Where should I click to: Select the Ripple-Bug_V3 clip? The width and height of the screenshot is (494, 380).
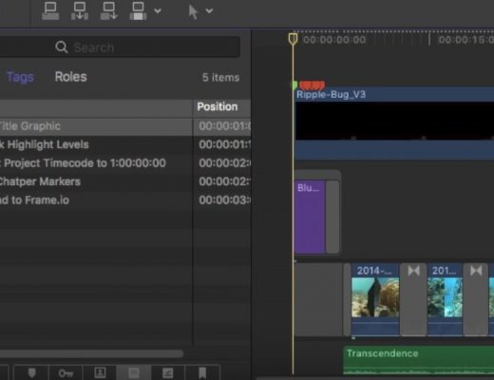point(394,123)
